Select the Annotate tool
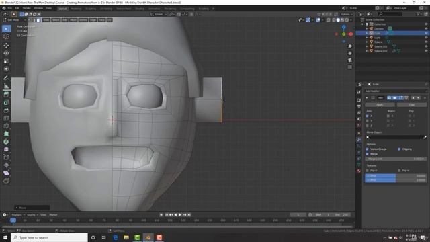 [6, 78]
